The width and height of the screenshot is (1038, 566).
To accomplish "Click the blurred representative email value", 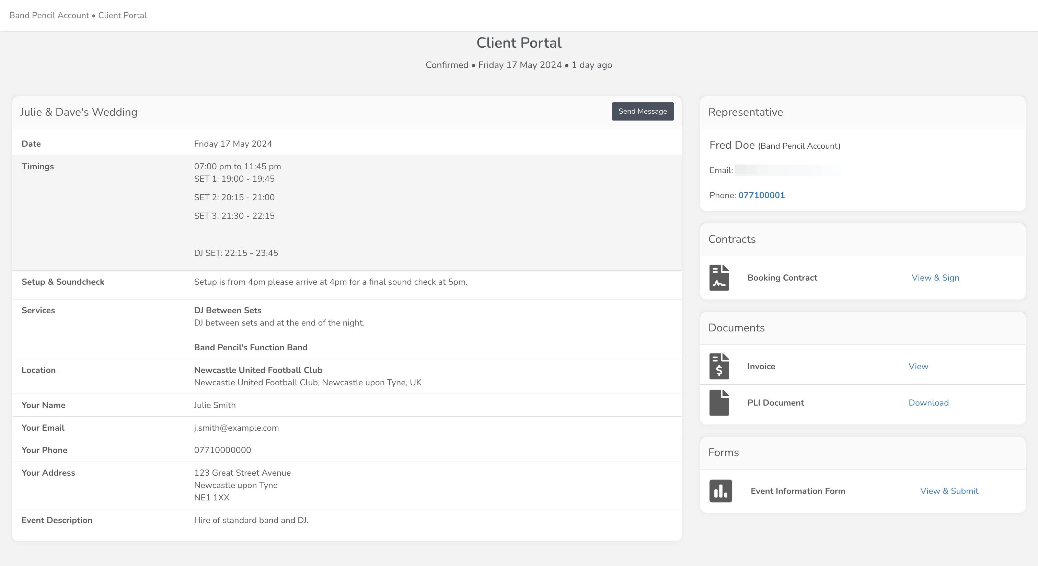I will (x=788, y=171).
